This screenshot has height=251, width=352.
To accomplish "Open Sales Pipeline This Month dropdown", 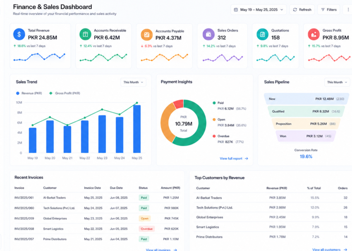I will coord(337,82).
